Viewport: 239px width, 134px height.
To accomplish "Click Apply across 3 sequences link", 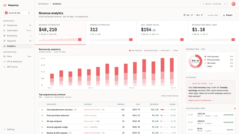I will pyautogui.click(x=201, y=100).
